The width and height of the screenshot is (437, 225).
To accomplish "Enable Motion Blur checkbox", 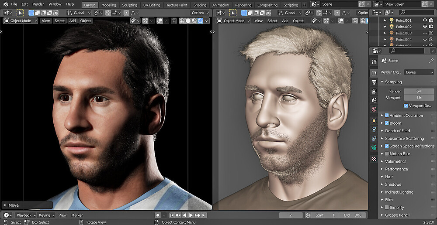I will (x=387, y=153).
